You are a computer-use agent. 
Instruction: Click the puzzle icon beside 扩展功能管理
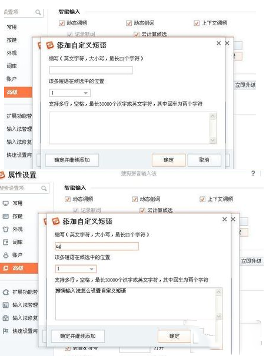6,292
